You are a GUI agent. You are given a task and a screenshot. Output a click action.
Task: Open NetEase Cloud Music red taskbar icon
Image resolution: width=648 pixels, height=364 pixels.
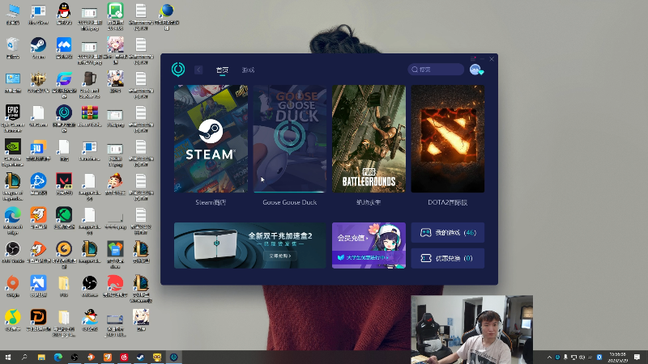(x=124, y=358)
